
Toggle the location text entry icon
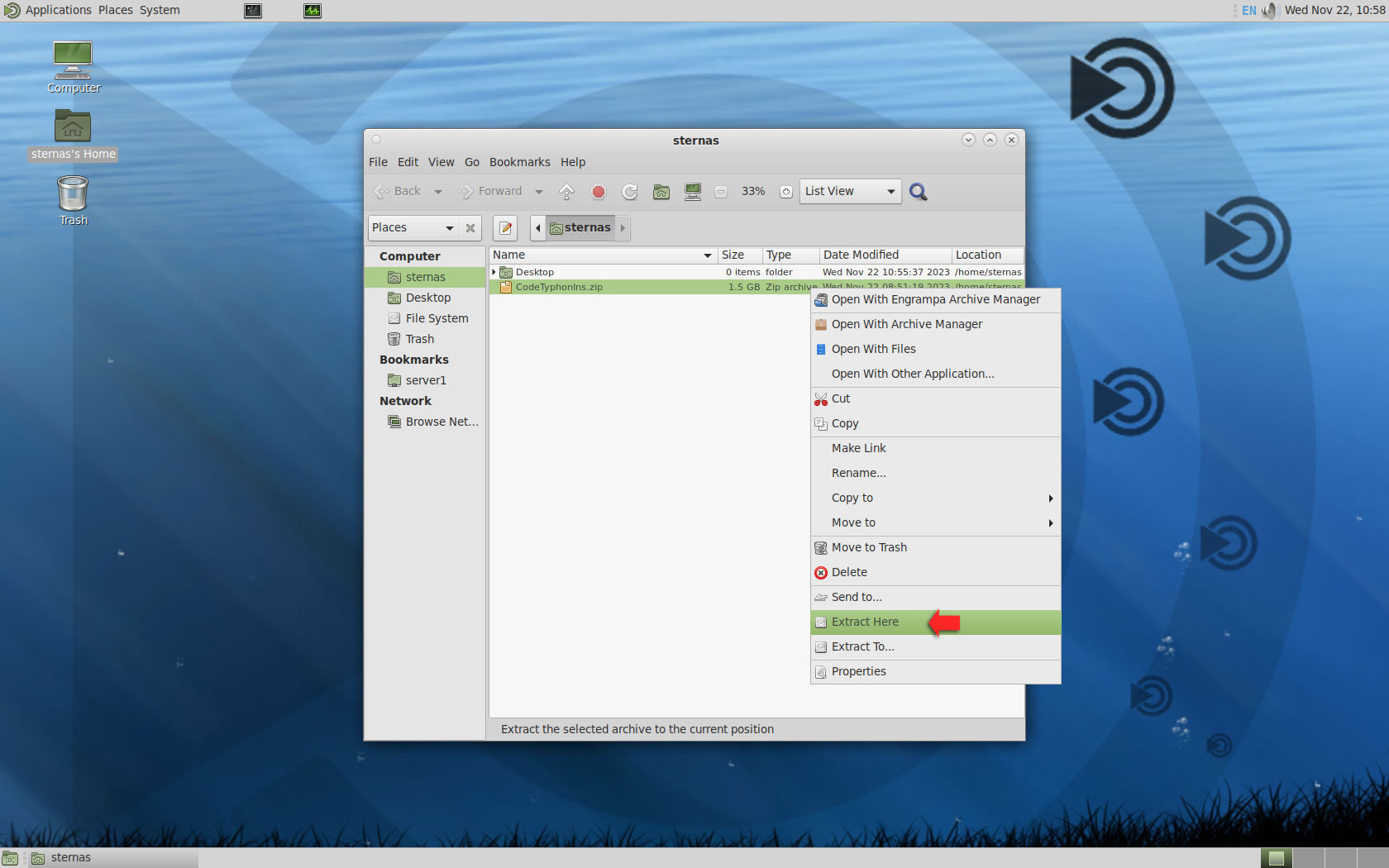point(505,228)
